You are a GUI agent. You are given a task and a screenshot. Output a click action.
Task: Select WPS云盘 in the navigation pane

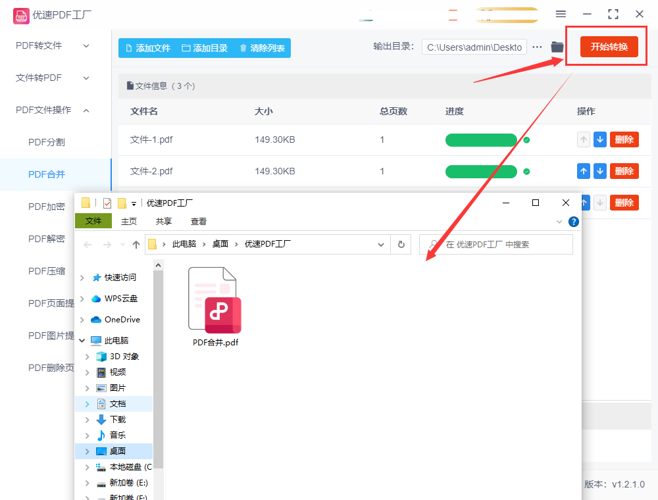coord(121,298)
